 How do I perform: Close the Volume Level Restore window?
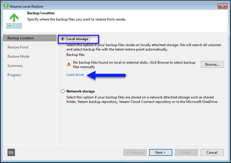(x=222, y=6)
